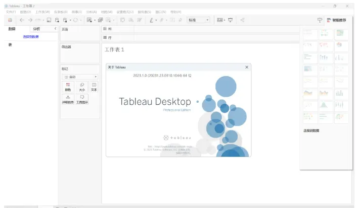Click the 详细信息 detail marks button
The height and width of the screenshot is (208, 356).
(x=68, y=100)
